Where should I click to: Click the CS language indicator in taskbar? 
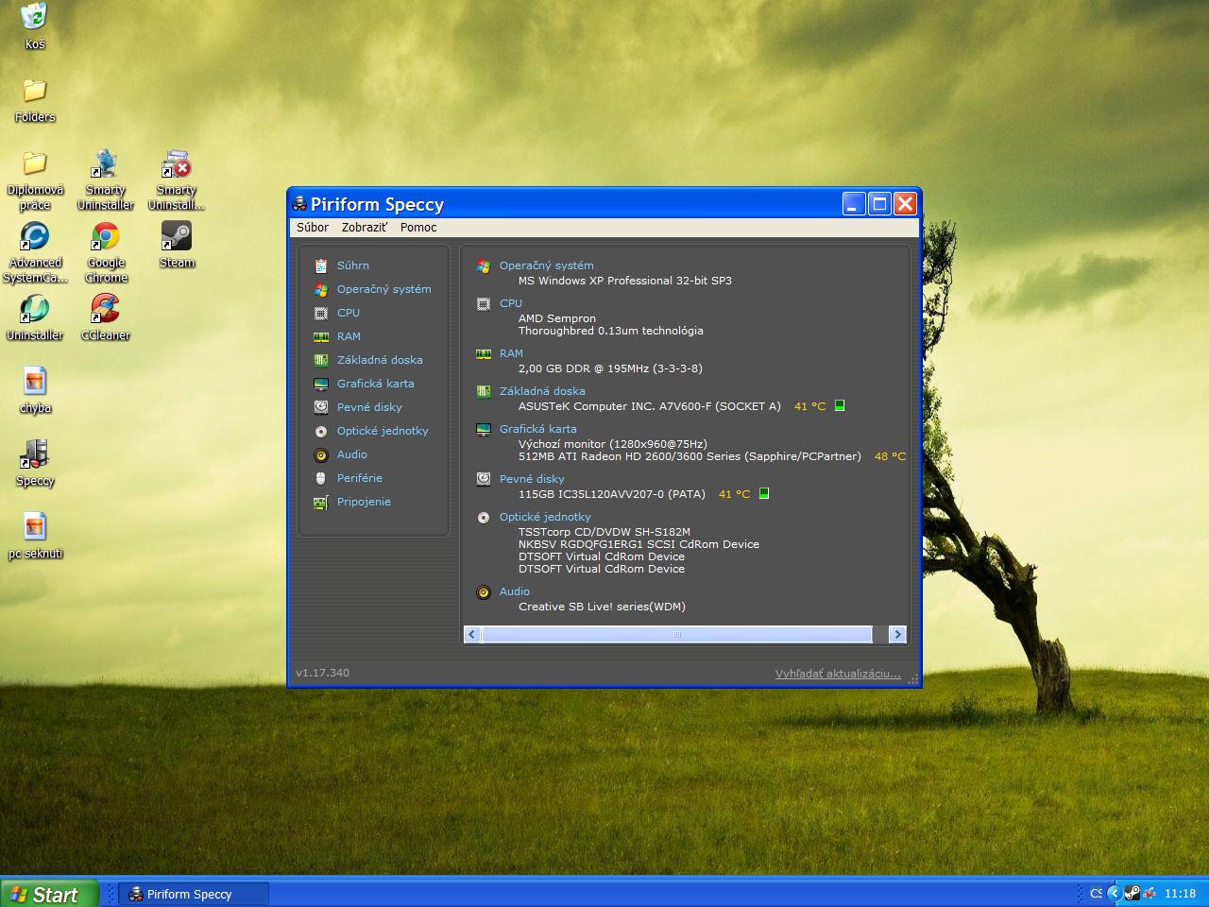[x=1096, y=893]
